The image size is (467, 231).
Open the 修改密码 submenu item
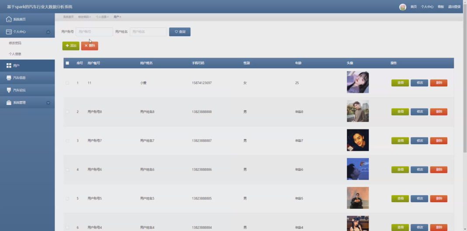pyautogui.click(x=15, y=43)
